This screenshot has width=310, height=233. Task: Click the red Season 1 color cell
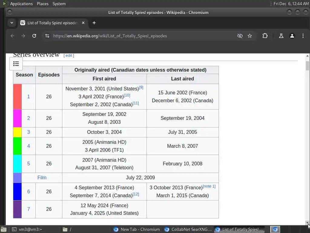click(17, 96)
